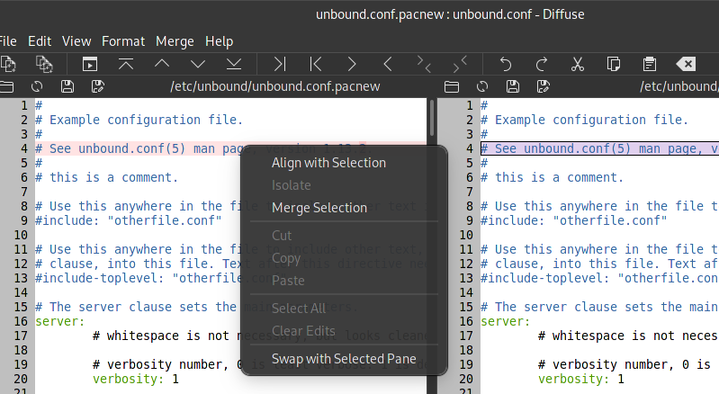Click line number 13 in right pane
The width and height of the screenshot is (719, 394).
[466, 278]
